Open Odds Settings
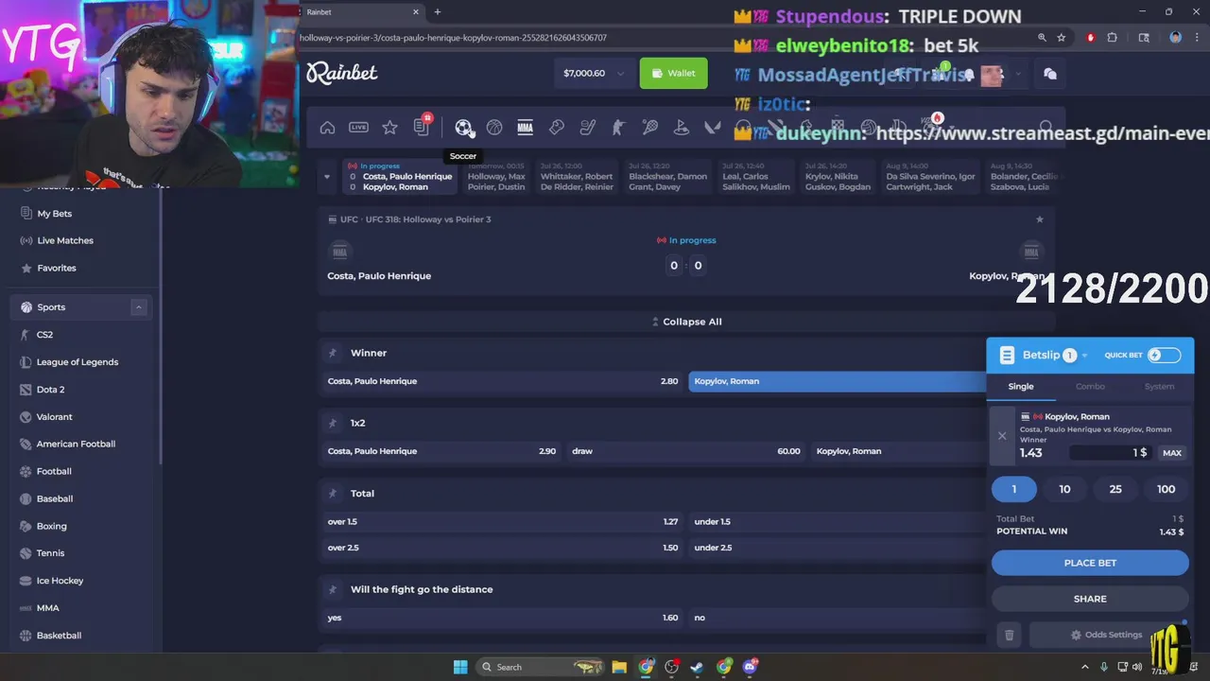Image resolution: width=1210 pixels, height=681 pixels. 1107,635
